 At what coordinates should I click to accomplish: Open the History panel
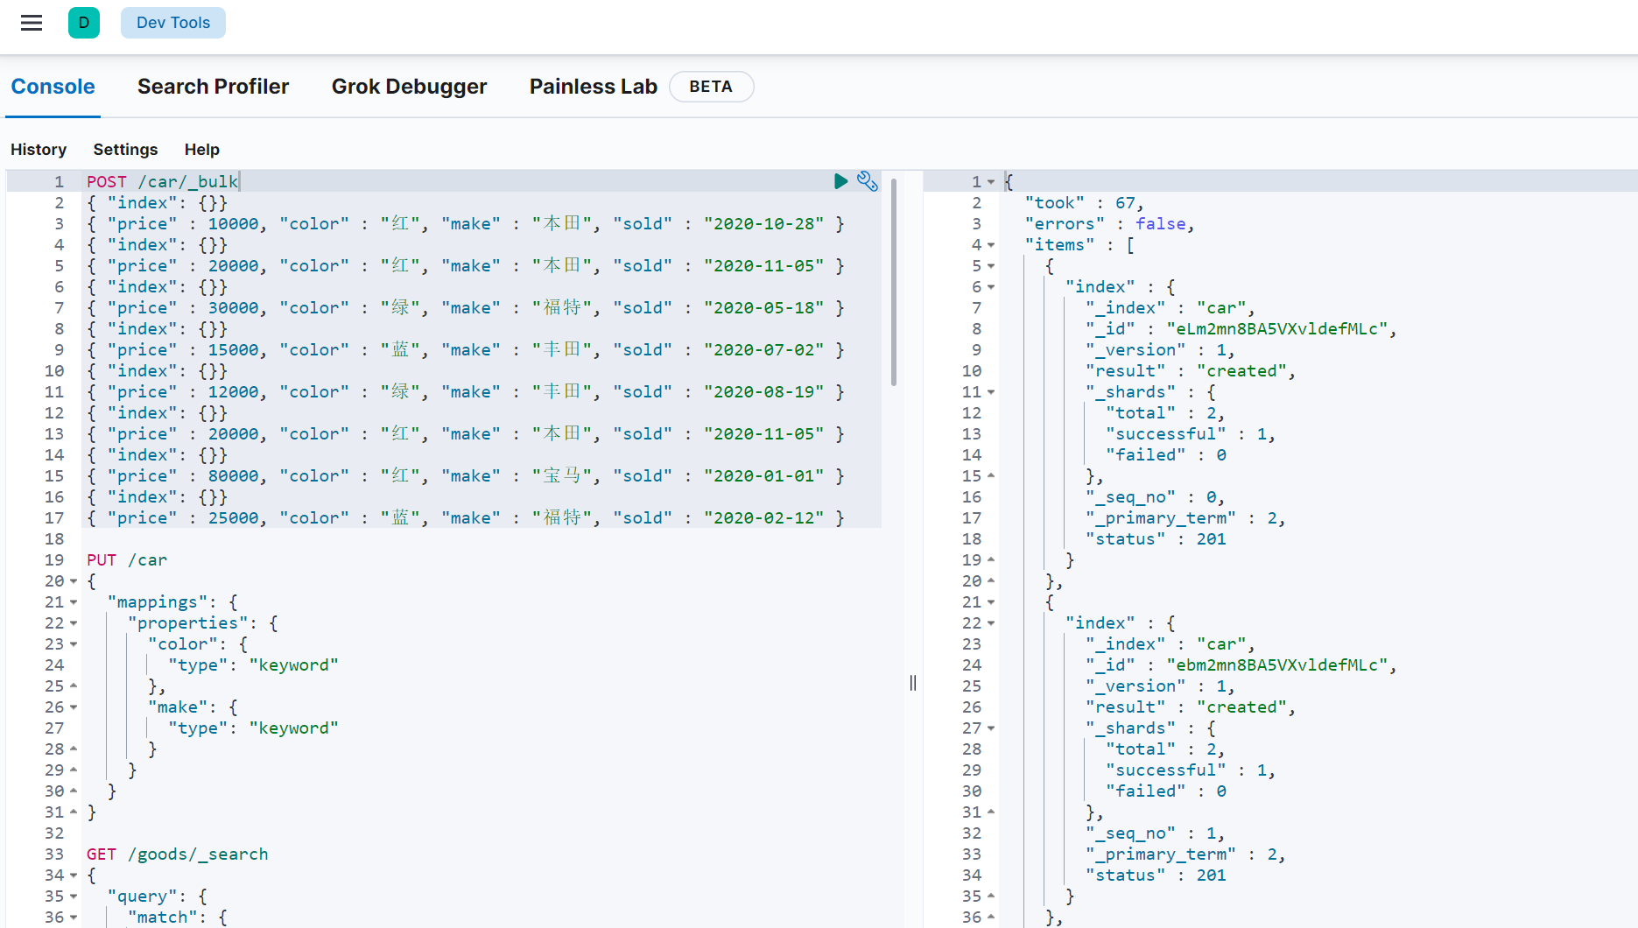coord(39,150)
